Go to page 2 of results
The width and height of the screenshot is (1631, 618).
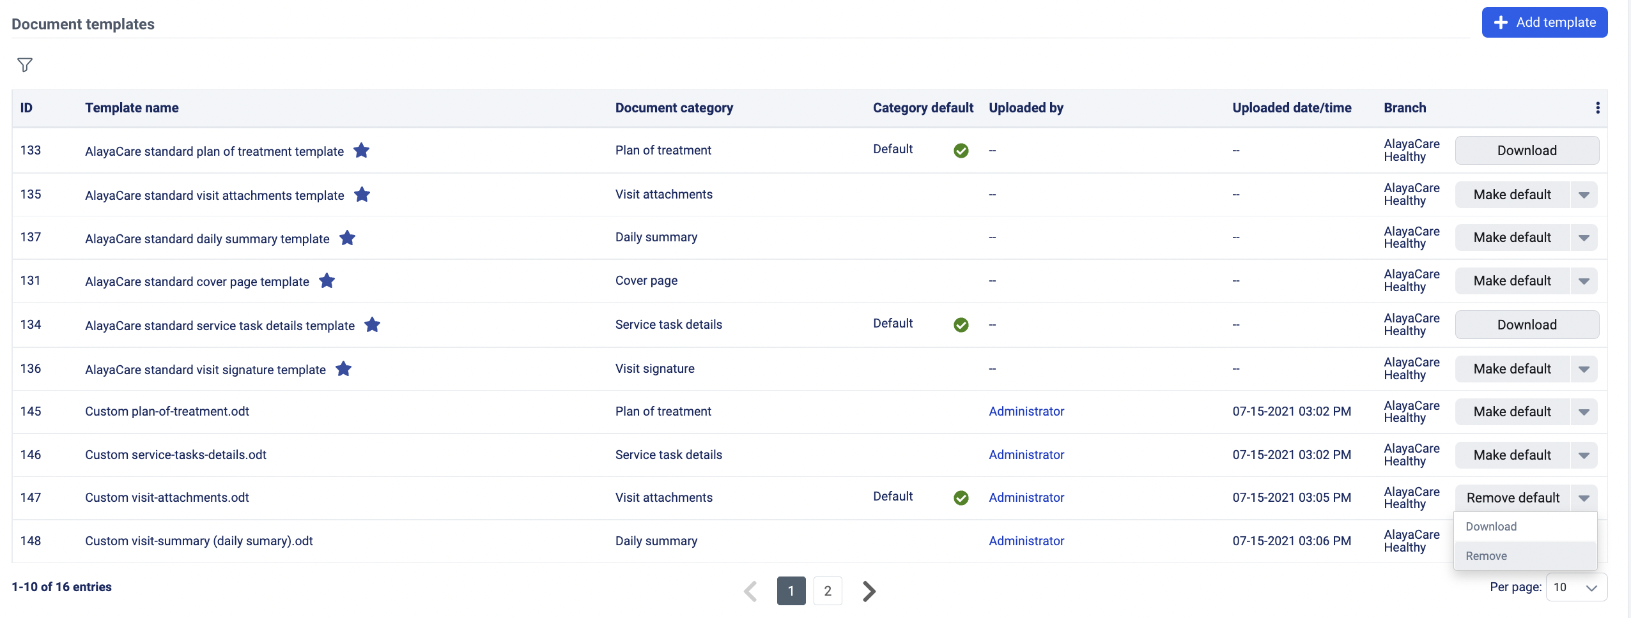pos(827,591)
